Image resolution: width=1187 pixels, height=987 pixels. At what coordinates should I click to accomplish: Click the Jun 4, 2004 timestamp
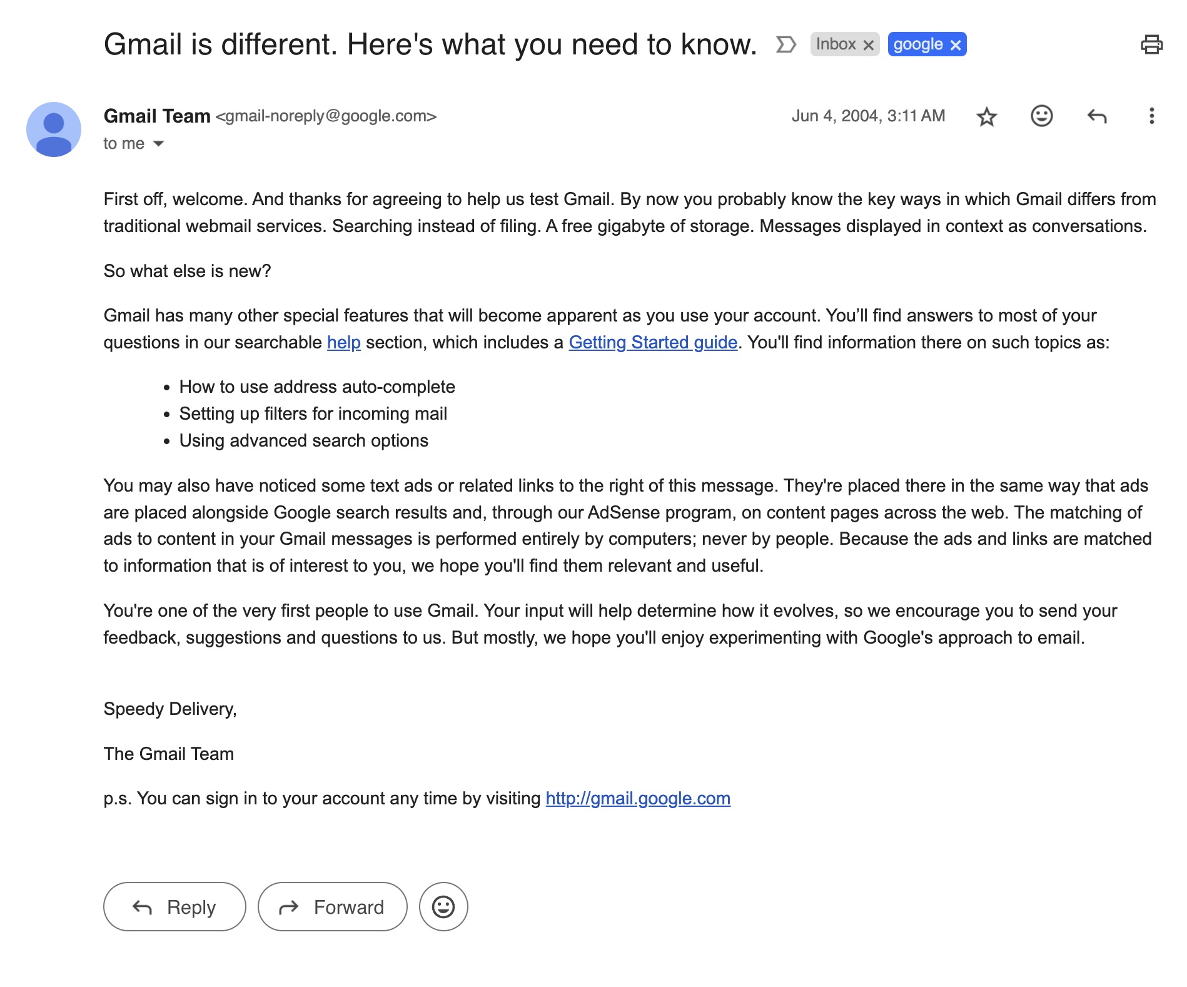click(868, 116)
